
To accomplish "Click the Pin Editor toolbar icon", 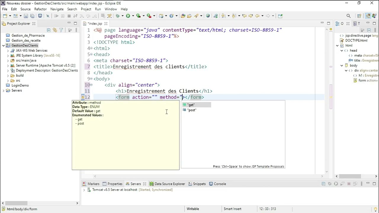I will 280,16.
